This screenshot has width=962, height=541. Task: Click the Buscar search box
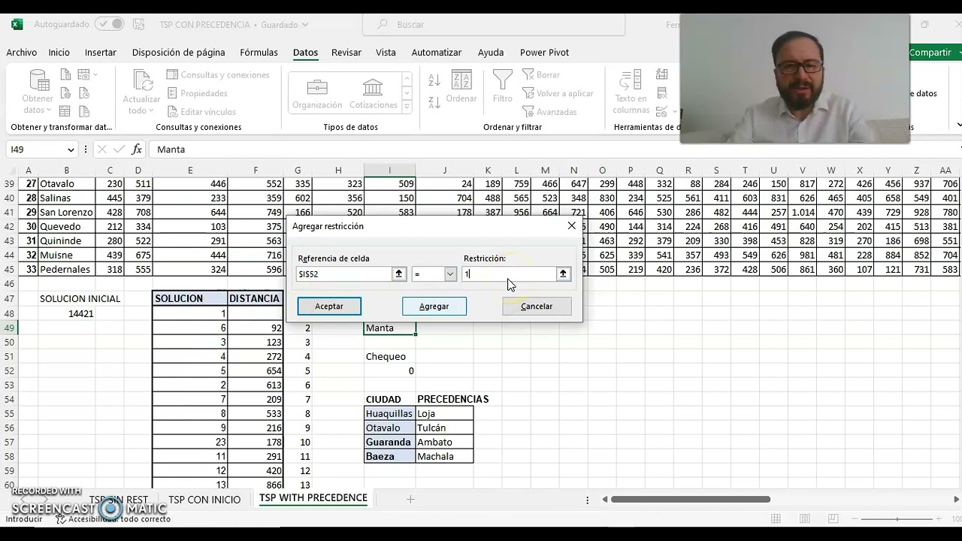[494, 25]
